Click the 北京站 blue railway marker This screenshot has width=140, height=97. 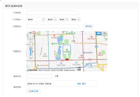[x=91, y=65]
